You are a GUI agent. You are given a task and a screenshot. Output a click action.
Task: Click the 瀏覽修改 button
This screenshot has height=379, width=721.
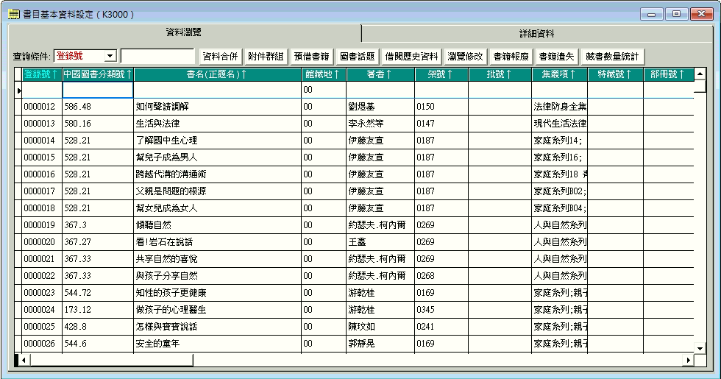pos(465,57)
